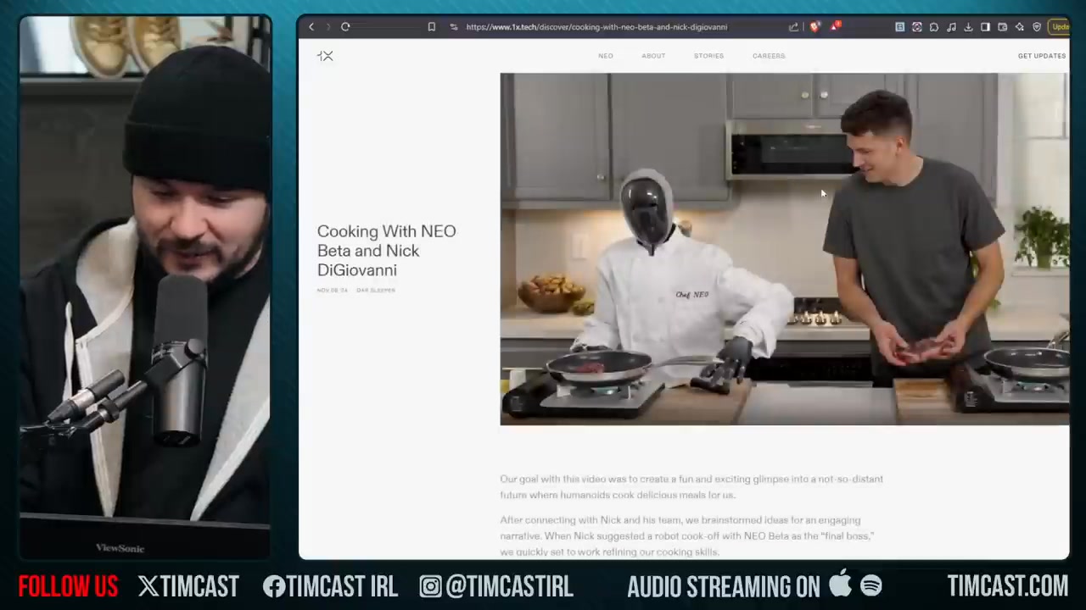Viewport: 1086px width, 610px height.
Task: Click the GET UPDATES link
Action: [x=1042, y=56]
